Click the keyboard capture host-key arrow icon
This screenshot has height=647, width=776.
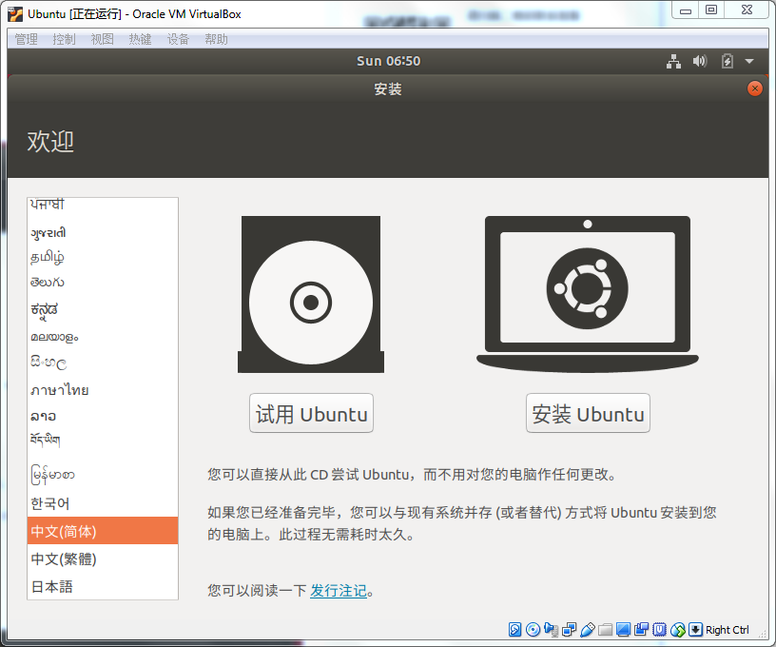point(695,629)
